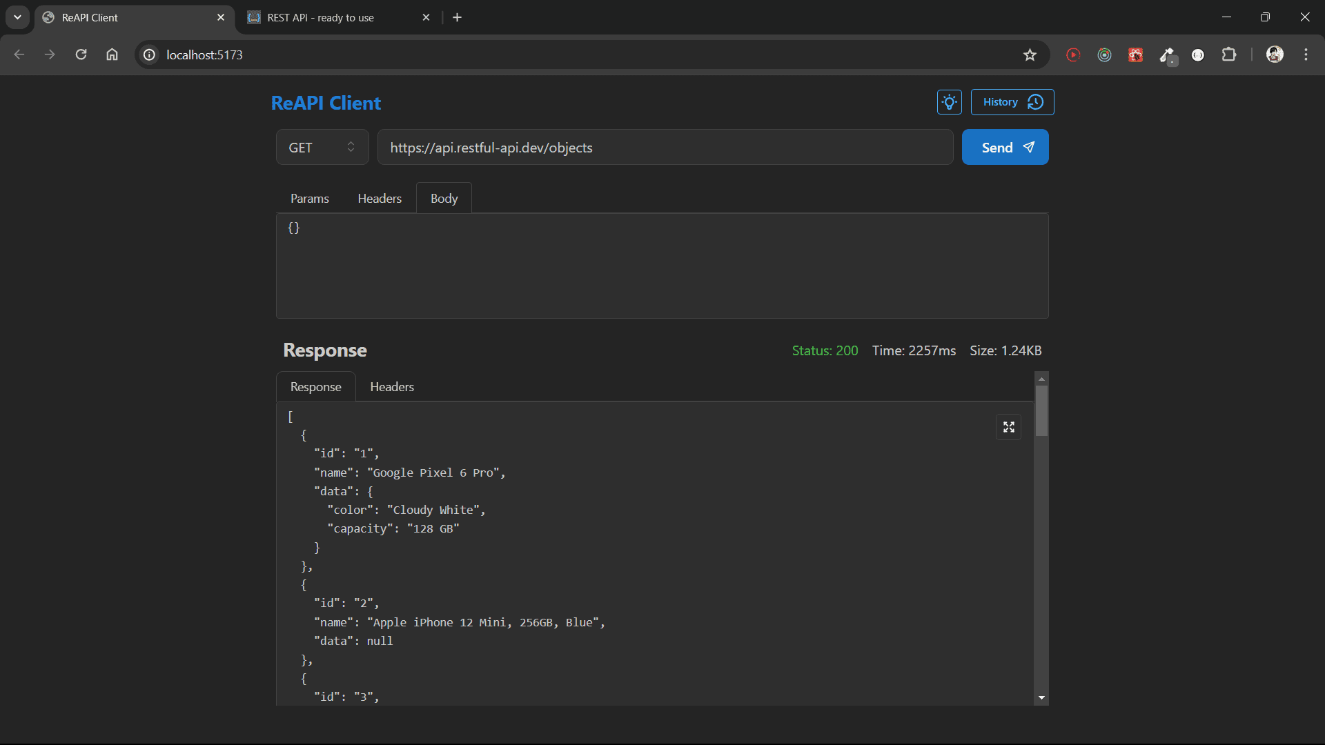Screen dimensions: 1325x745
Task: Open Chrome's three-dot menu
Action: (1306, 54)
